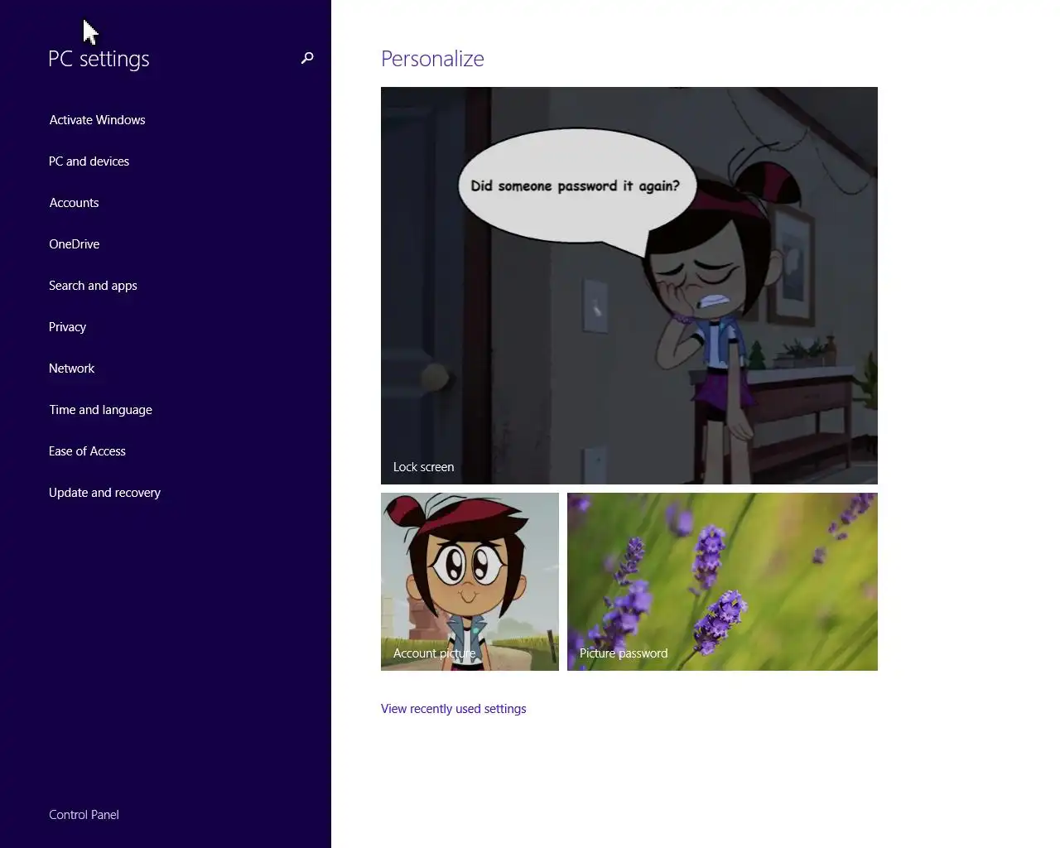The image size is (1060, 848).
Task: Select Ease of Access
Action: (x=87, y=451)
